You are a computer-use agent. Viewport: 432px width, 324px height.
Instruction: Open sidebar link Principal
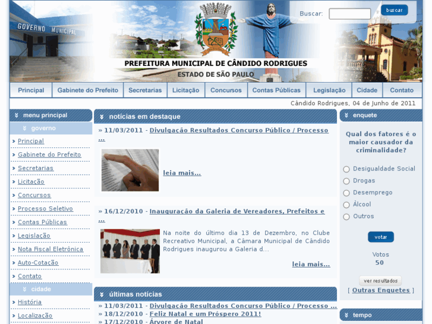(31, 141)
